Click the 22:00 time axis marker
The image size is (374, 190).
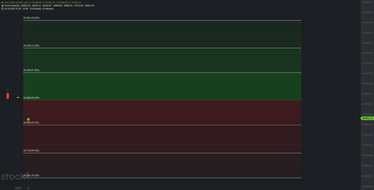[x=18, y=188]
